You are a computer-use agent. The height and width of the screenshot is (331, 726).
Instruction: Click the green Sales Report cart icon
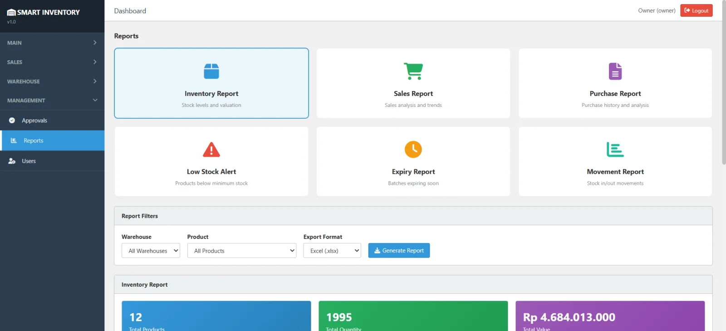pyautogui.click(x=413, y=72)
